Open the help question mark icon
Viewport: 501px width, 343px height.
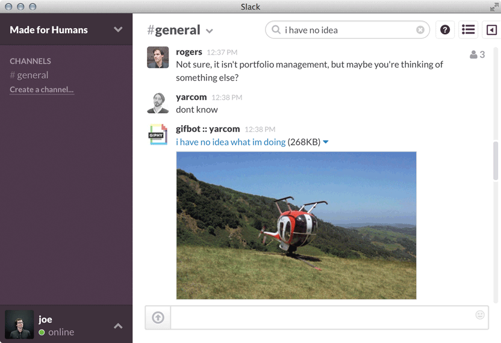(445, 29)
